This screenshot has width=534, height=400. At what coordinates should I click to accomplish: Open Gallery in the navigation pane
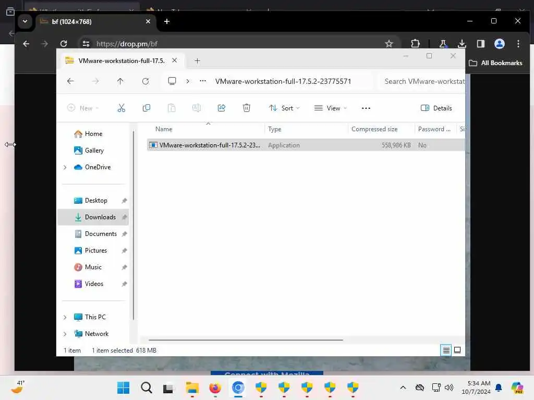(x=94, y=151)
